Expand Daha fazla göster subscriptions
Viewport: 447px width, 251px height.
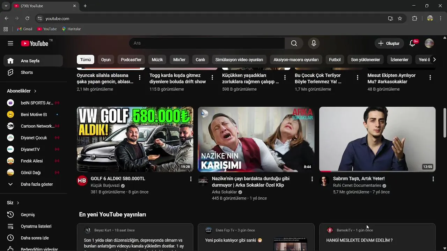34,184
